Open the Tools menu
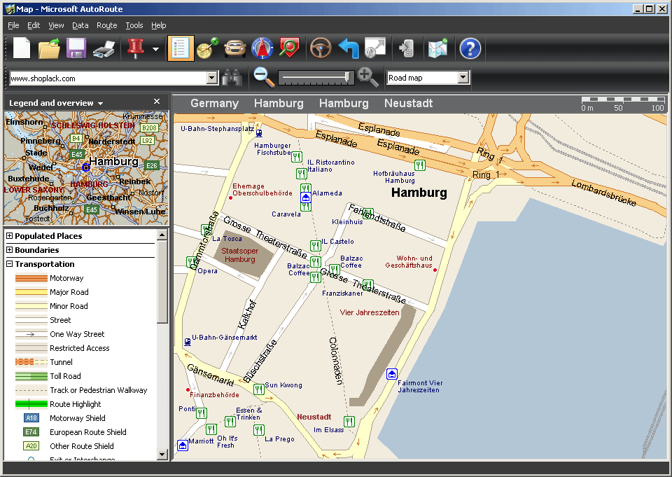 point(134,25)
